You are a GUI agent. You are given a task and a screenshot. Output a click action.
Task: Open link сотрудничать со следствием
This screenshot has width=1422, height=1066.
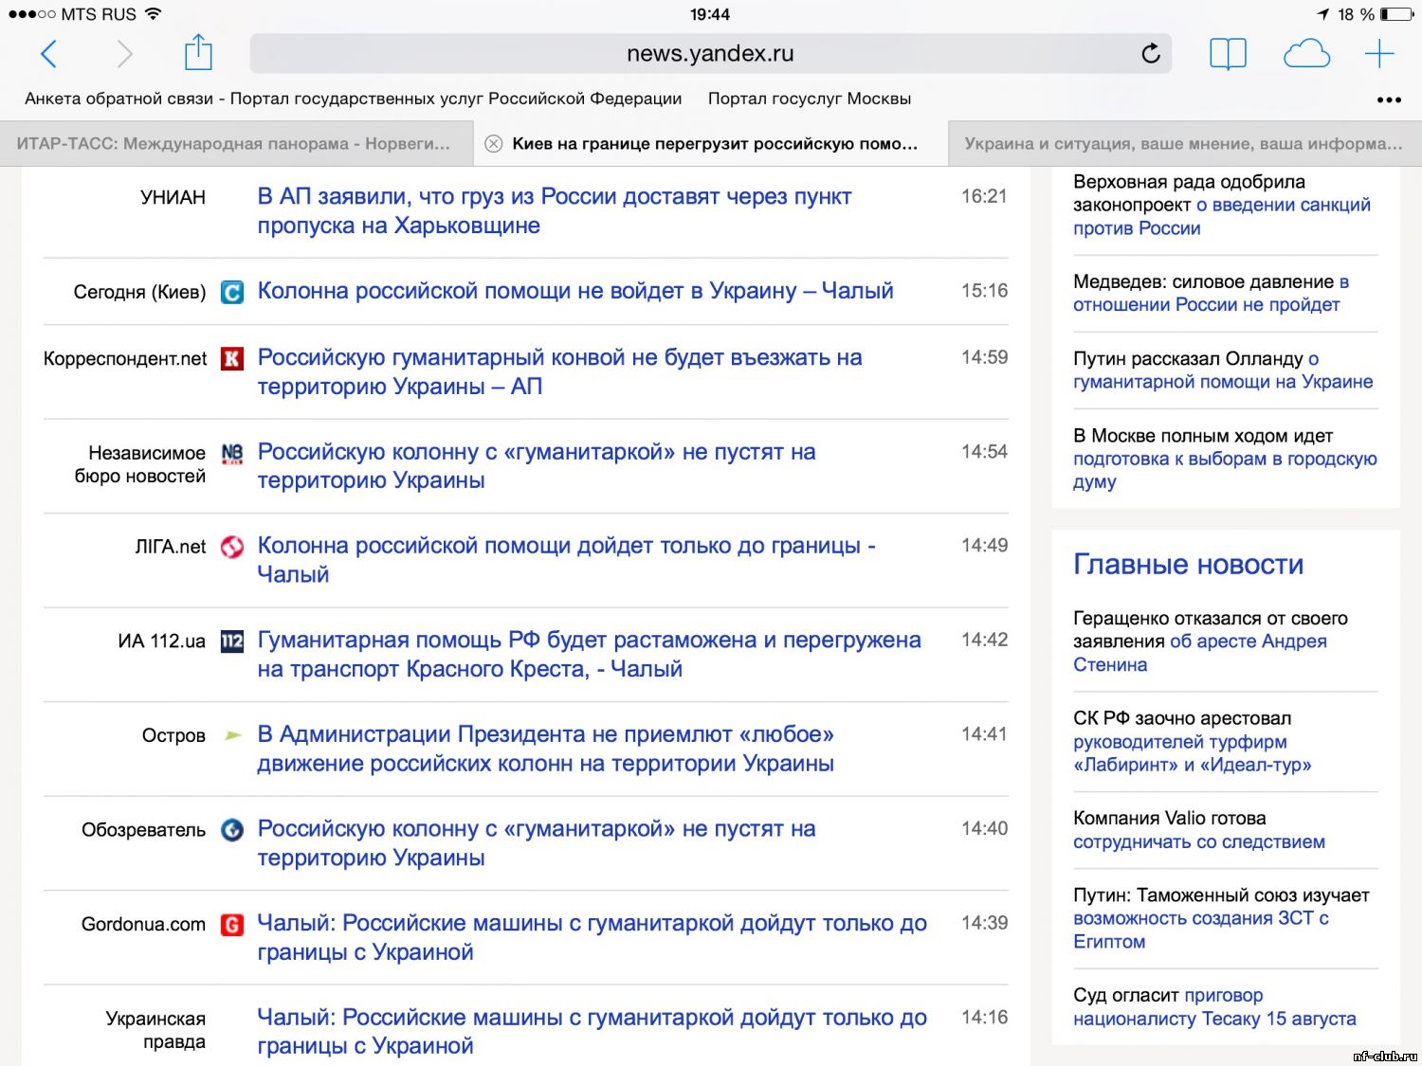[x=1199, y=842]
